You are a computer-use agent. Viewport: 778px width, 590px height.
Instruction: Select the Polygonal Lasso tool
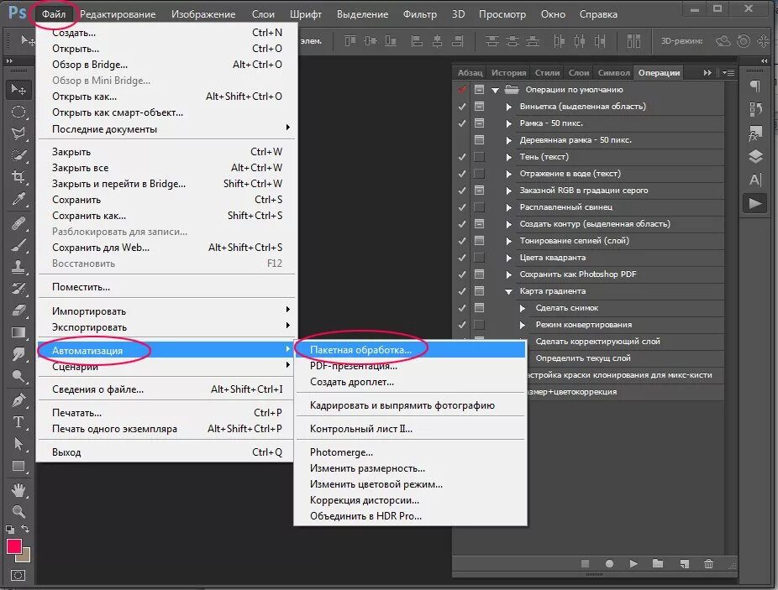18,133
